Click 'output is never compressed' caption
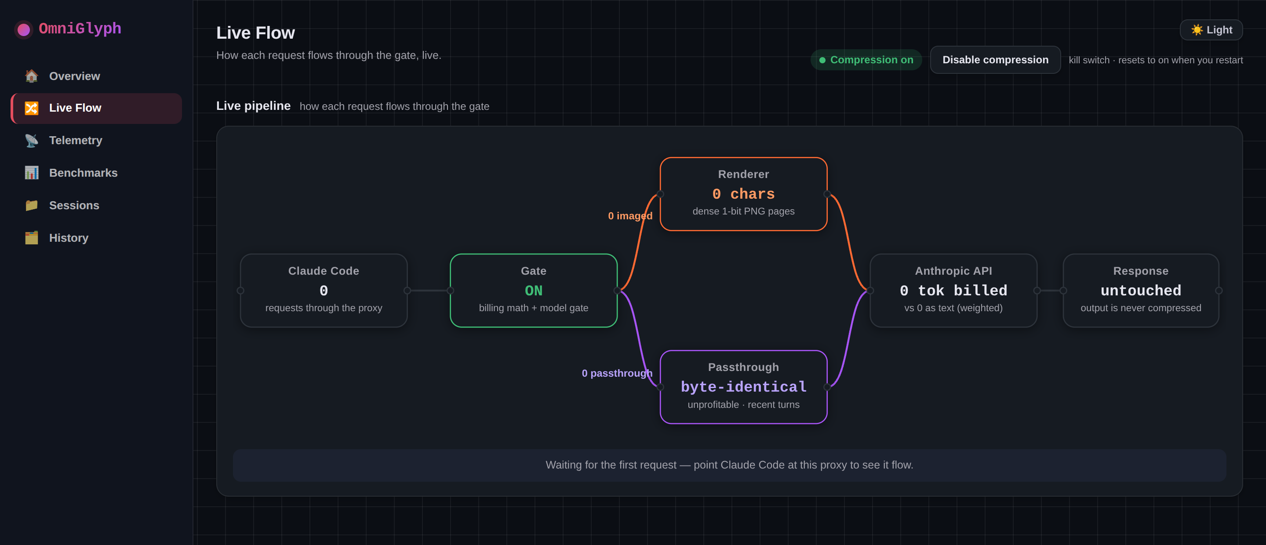The height and width of the screenshot is (545, 1266). (1140, 308)
